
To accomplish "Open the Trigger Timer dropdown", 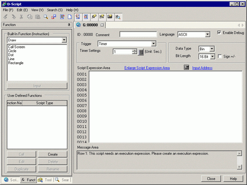I will click(x=154, y=43).
